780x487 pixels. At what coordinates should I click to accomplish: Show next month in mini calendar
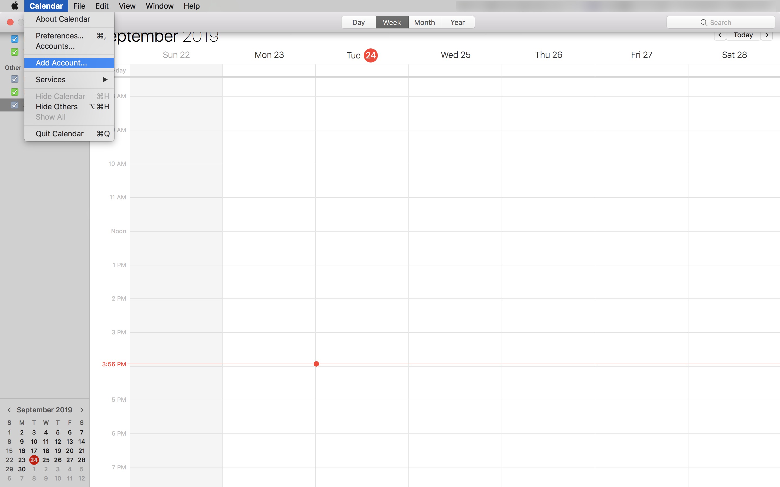click(x=82, y=410)
